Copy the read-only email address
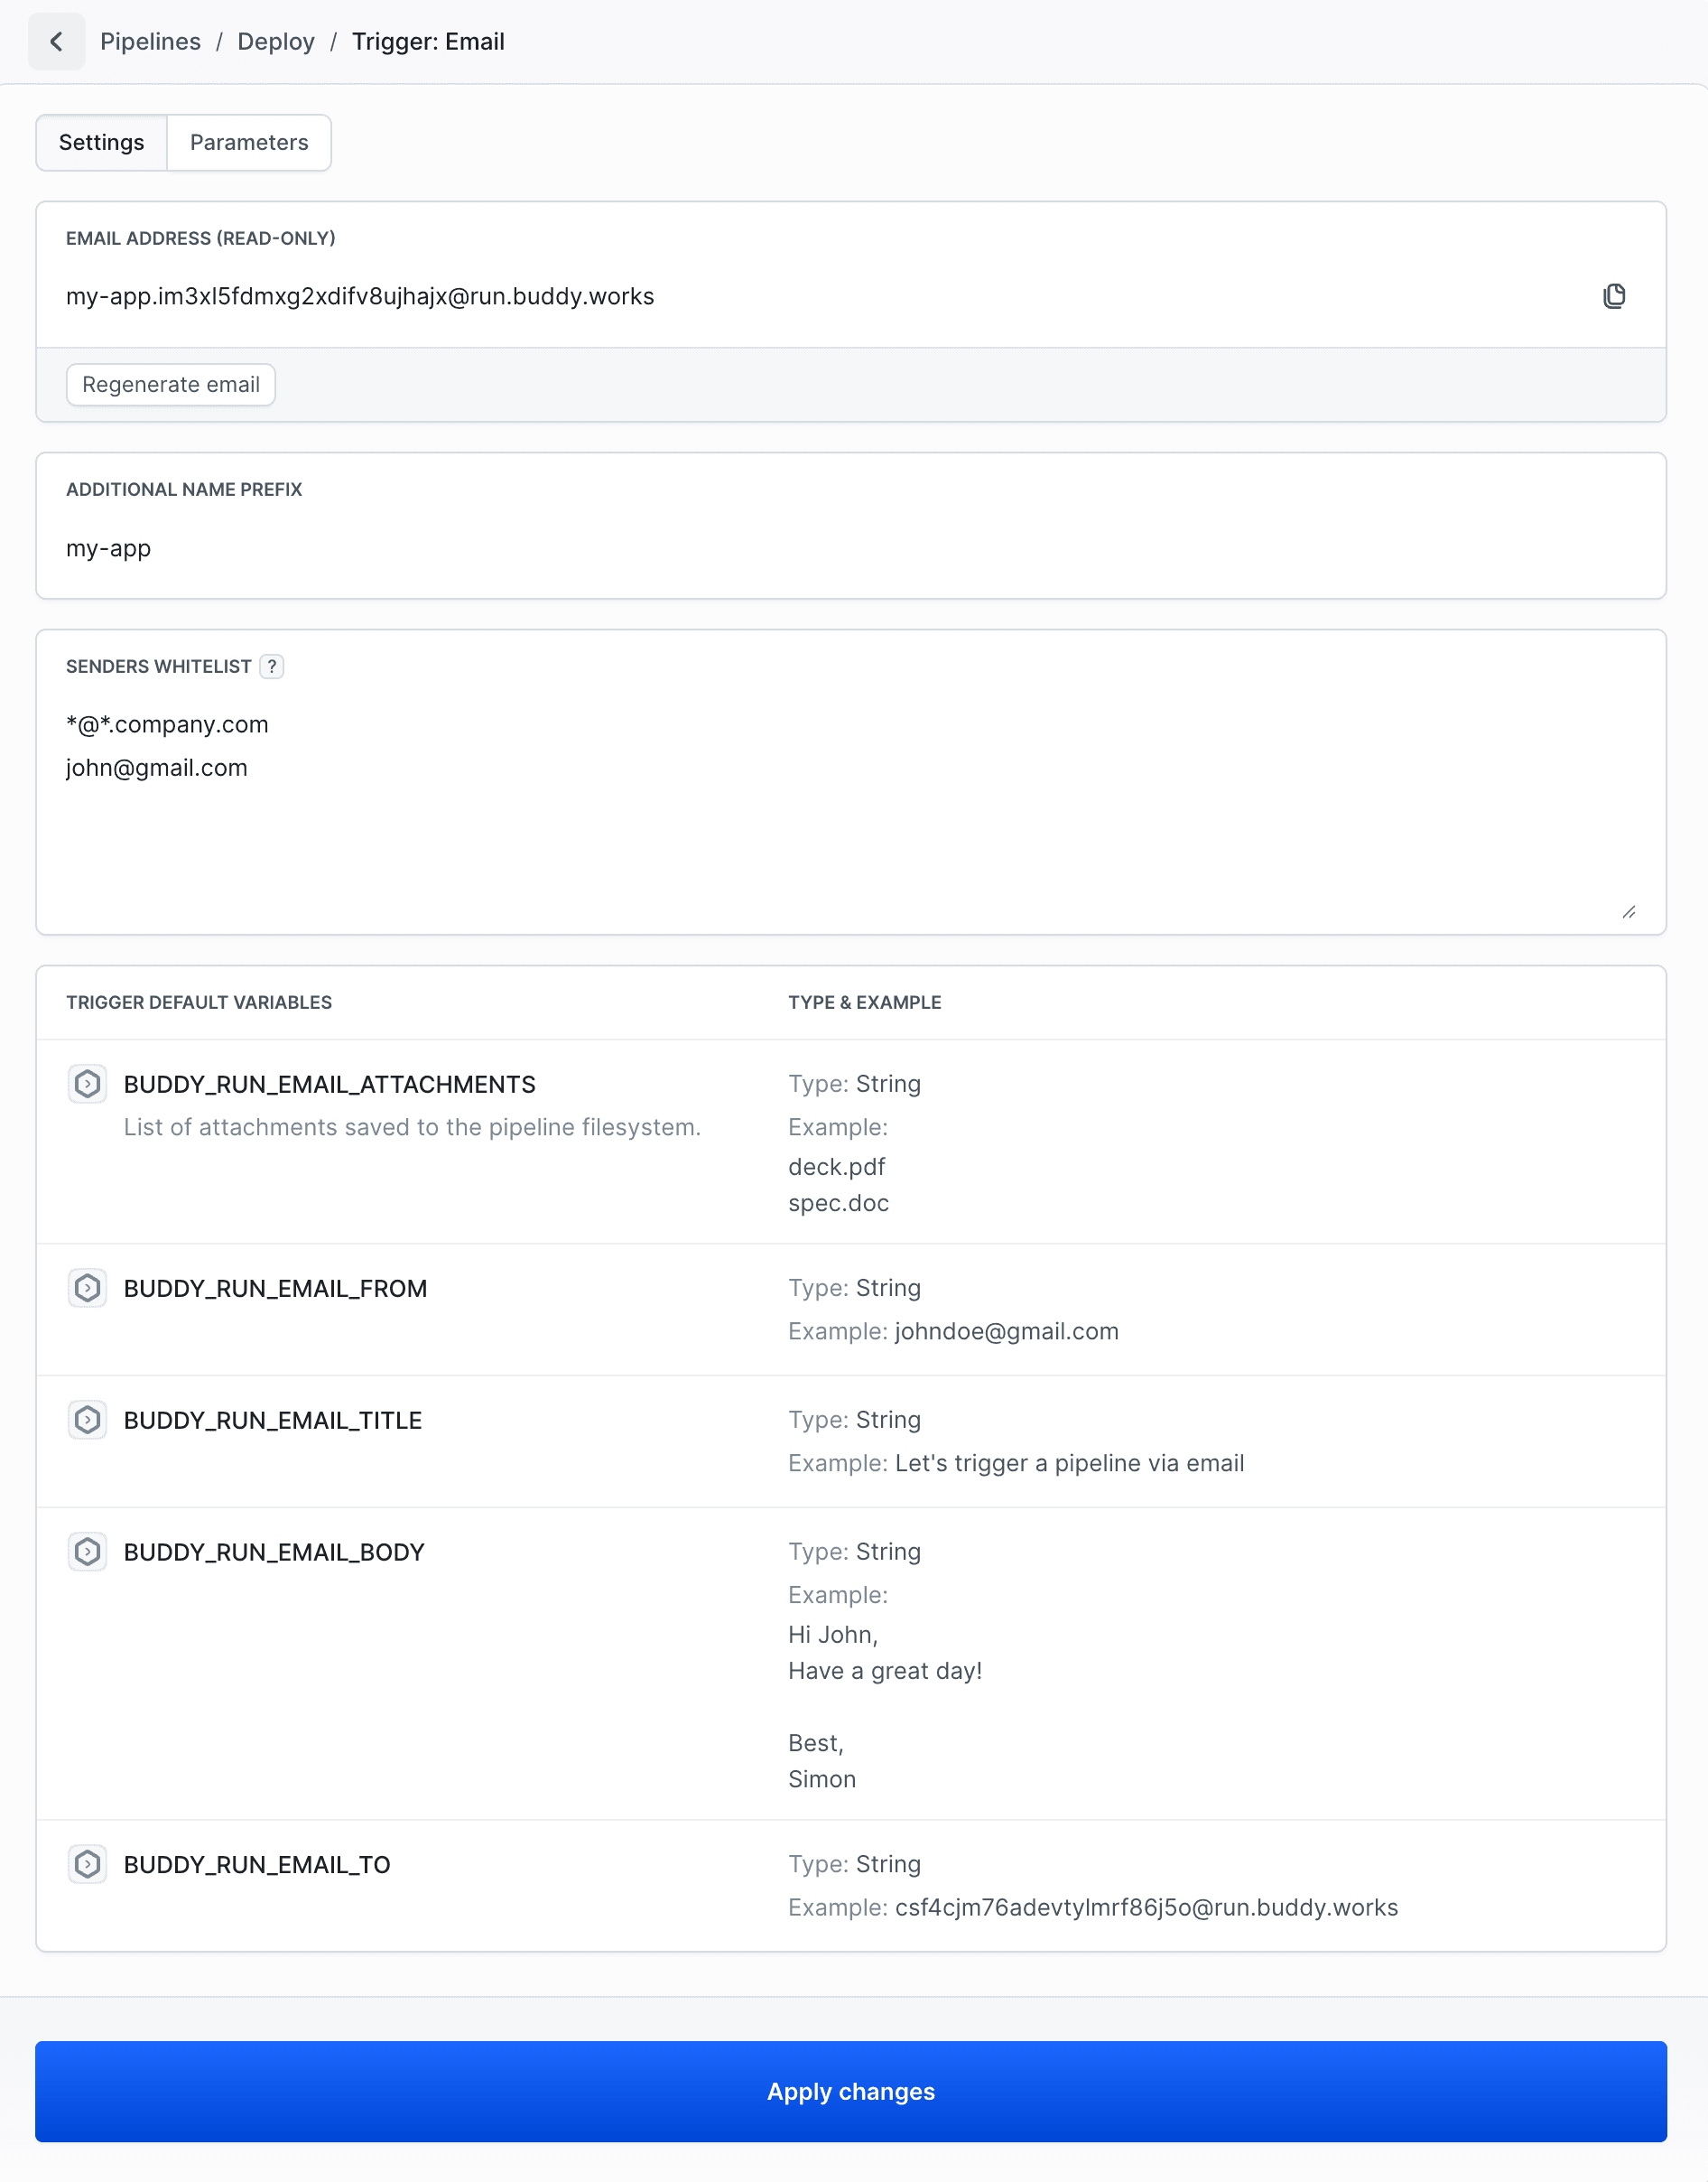 click(x=1616, y=296)
